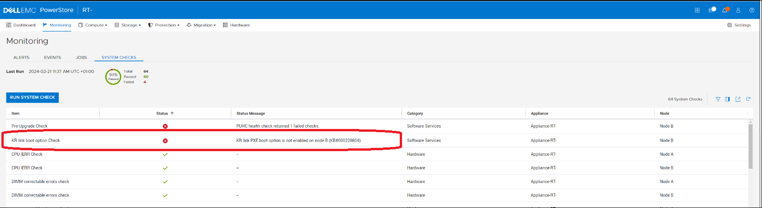Open the jobs icon in the header

click(712, 10)
